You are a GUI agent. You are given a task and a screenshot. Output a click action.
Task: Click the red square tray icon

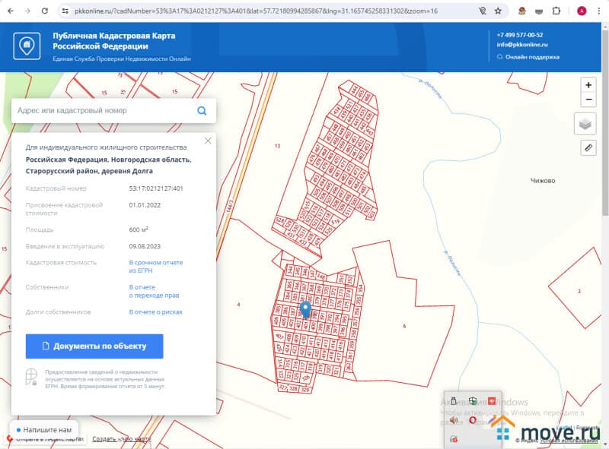click(x=492, y=401)
